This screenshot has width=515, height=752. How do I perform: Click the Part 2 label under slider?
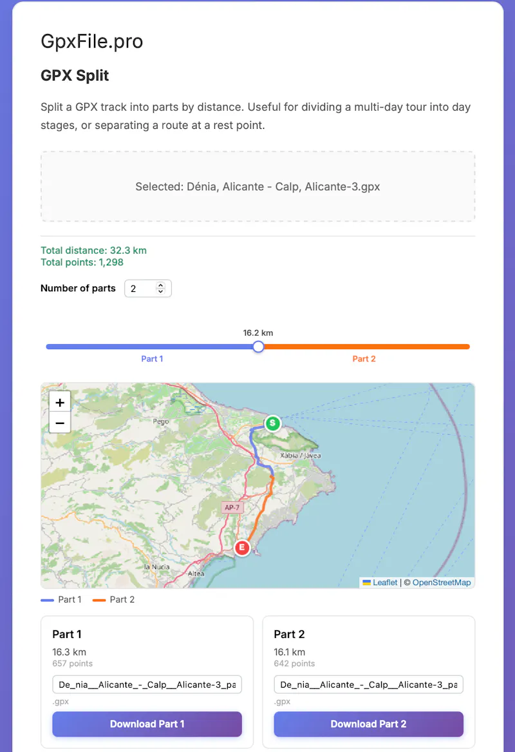(364, 359)
